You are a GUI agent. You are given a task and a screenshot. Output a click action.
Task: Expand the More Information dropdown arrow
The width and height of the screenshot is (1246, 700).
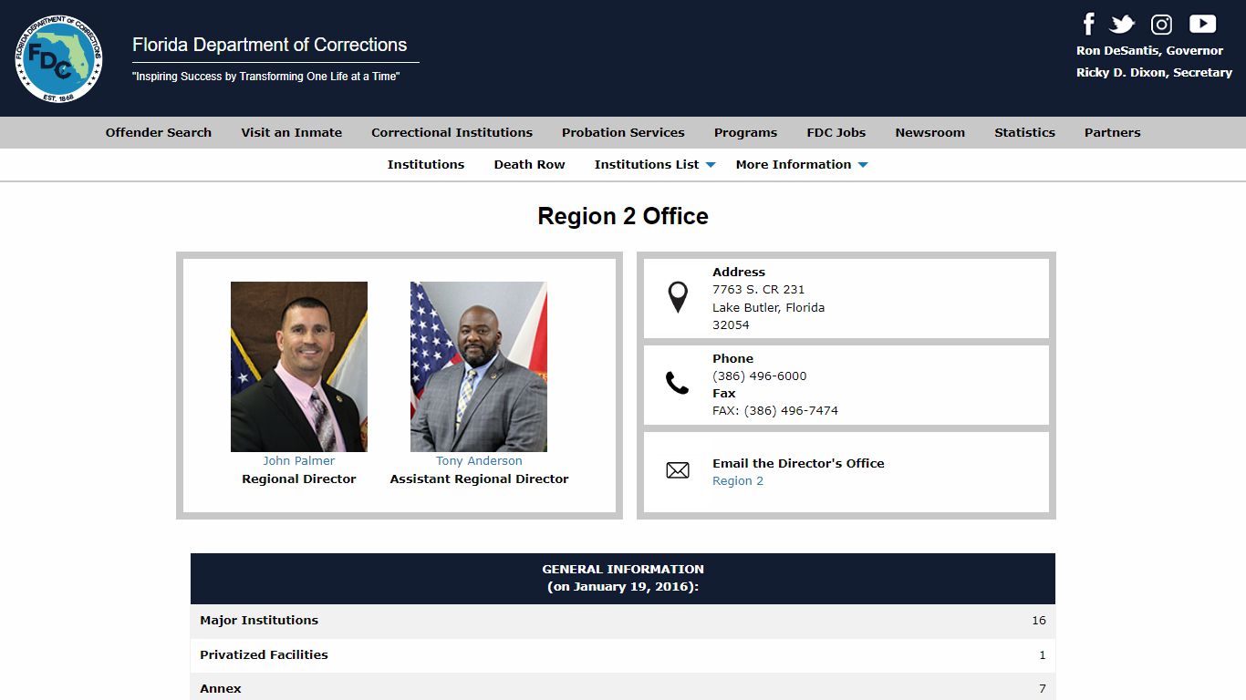pos(863,165)
